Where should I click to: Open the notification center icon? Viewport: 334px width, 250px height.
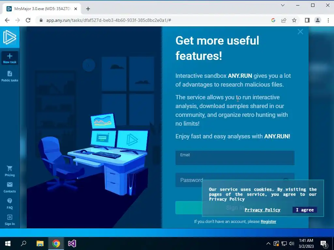(324, 243)
